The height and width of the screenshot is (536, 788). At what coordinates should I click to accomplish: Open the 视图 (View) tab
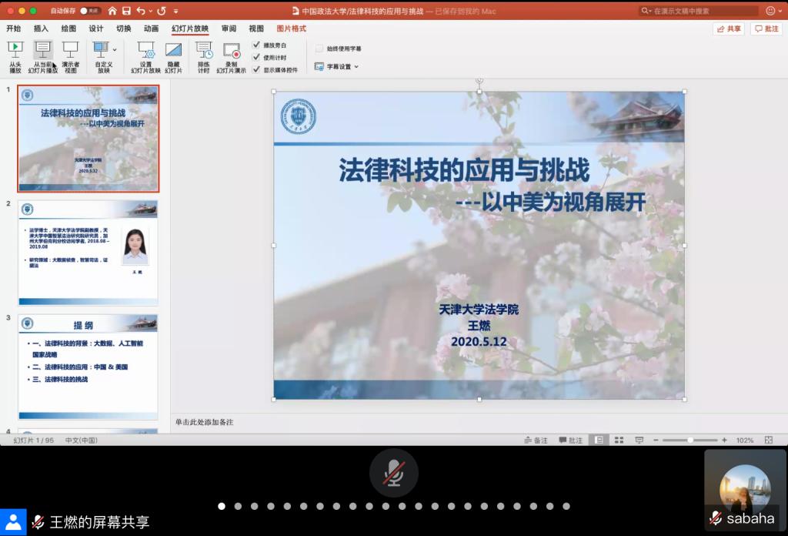[256, 28]
